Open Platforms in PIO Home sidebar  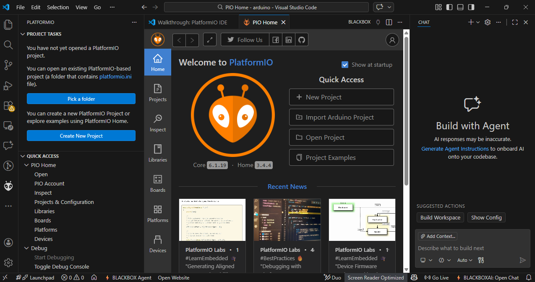pyautogui.click(x=158, y=214)
